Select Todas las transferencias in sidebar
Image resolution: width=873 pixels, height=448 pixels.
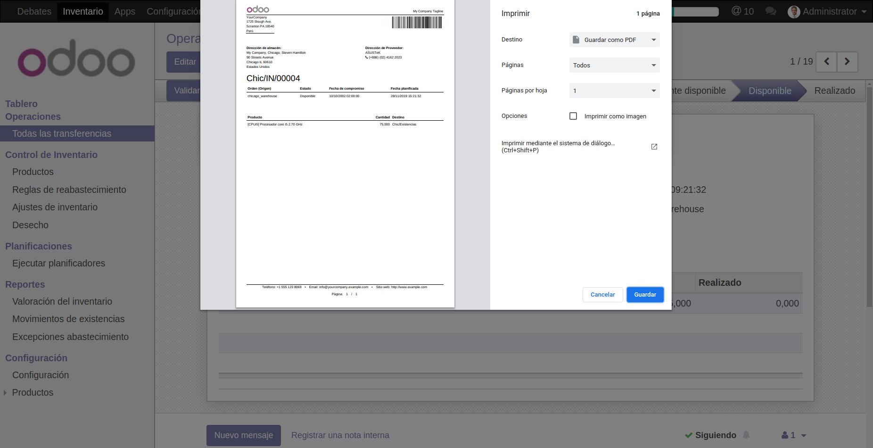coord(62,133)
